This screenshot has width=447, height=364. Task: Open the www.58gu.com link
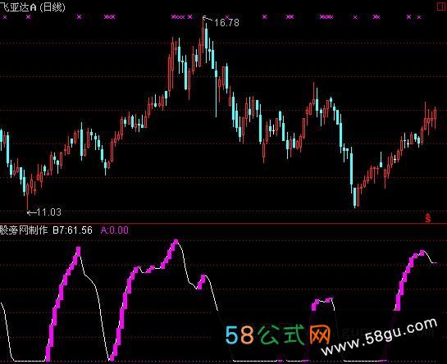[x=379, y=337]
